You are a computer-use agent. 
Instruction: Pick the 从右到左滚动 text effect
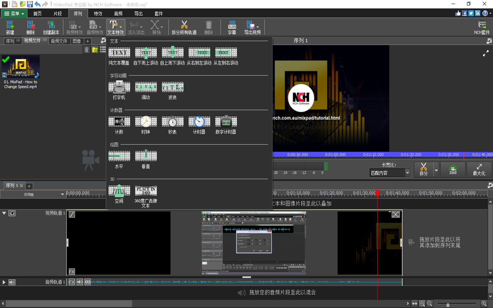click(x=199, y=56)
